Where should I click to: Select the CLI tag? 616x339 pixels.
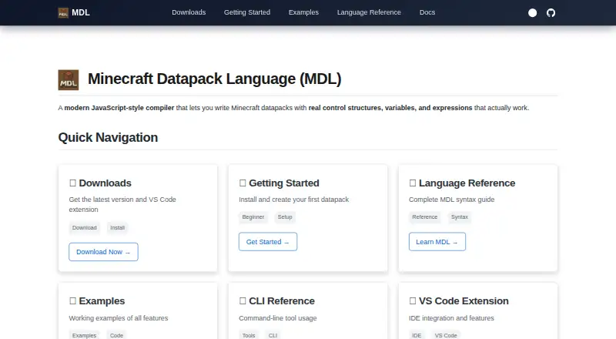coord(273,335)
